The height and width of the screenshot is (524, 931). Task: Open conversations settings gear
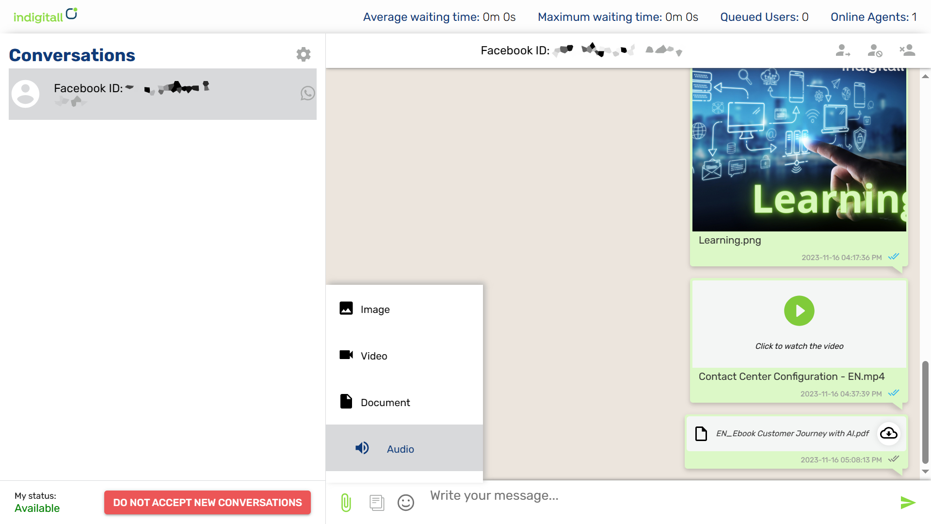coord(304,54)
